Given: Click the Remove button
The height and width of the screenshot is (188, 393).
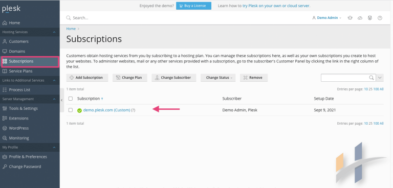Looking at the screenshot, I should pos(254,78).
